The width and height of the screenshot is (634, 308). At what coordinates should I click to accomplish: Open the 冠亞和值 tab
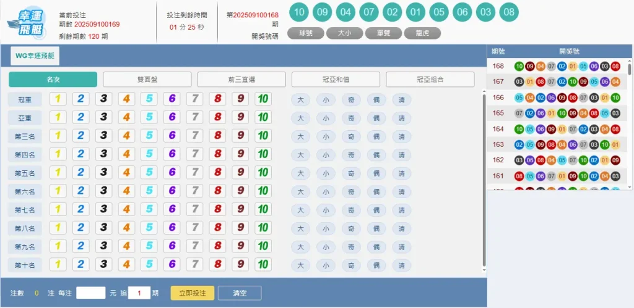336,80
